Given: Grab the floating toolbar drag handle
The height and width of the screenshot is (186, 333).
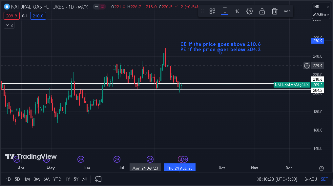Looking at the screenshot, I should 202,11.
